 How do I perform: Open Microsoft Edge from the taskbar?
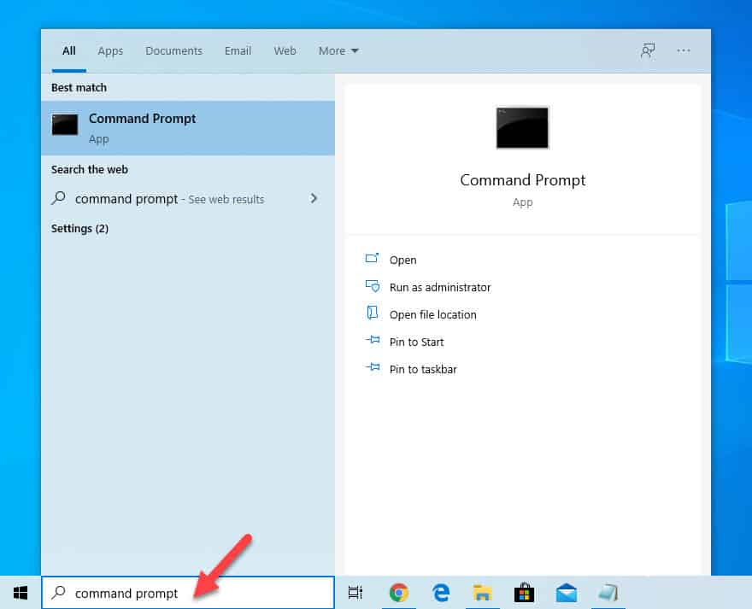tap(441, 593)
